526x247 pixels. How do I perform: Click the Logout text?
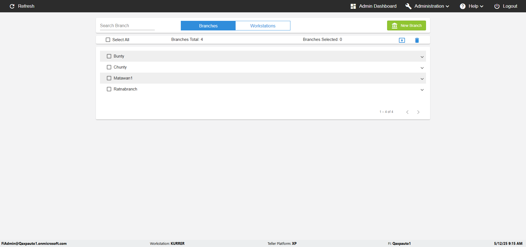(510, 6)
